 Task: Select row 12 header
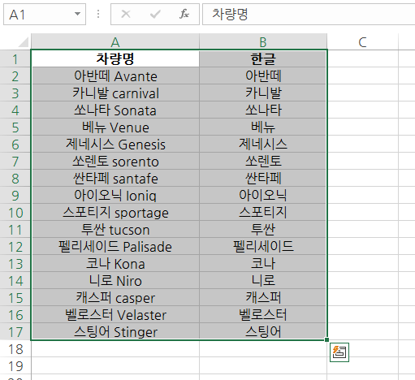coord(15,246)
